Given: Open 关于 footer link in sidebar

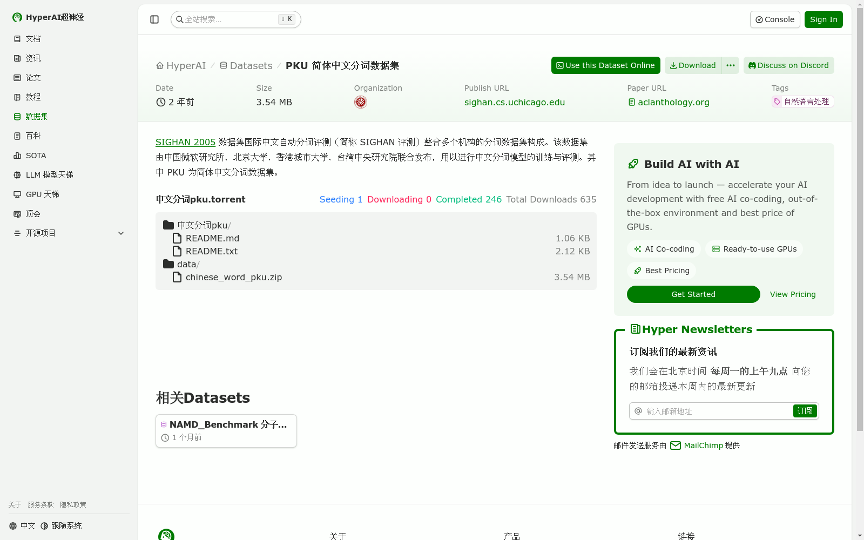Looking at the screenshot, I should 15,505.
